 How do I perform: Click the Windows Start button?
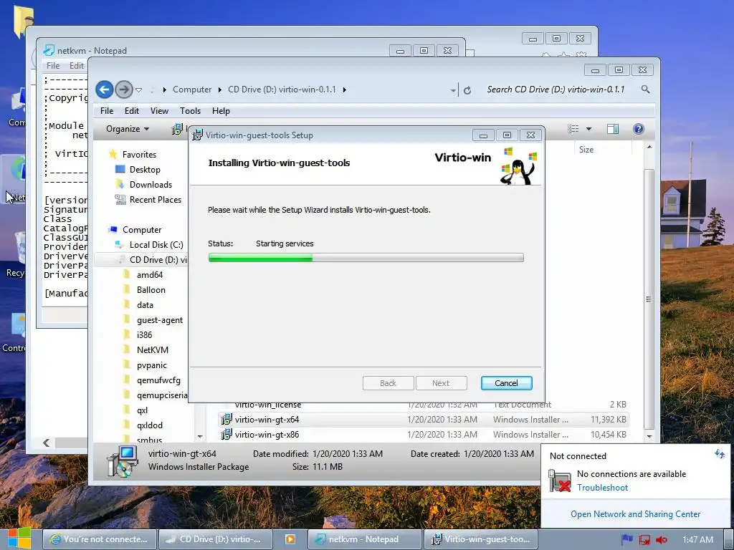tap(19, 539)
